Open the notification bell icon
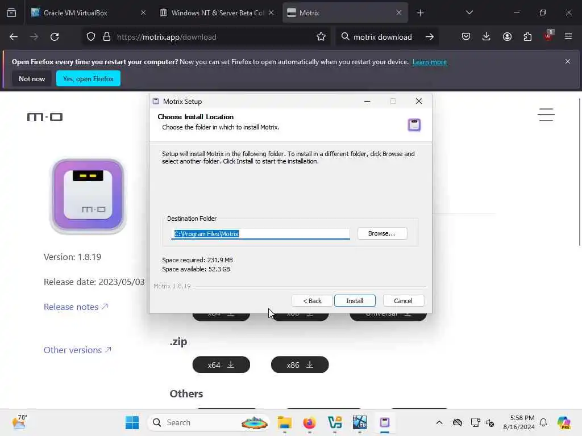 543,422
